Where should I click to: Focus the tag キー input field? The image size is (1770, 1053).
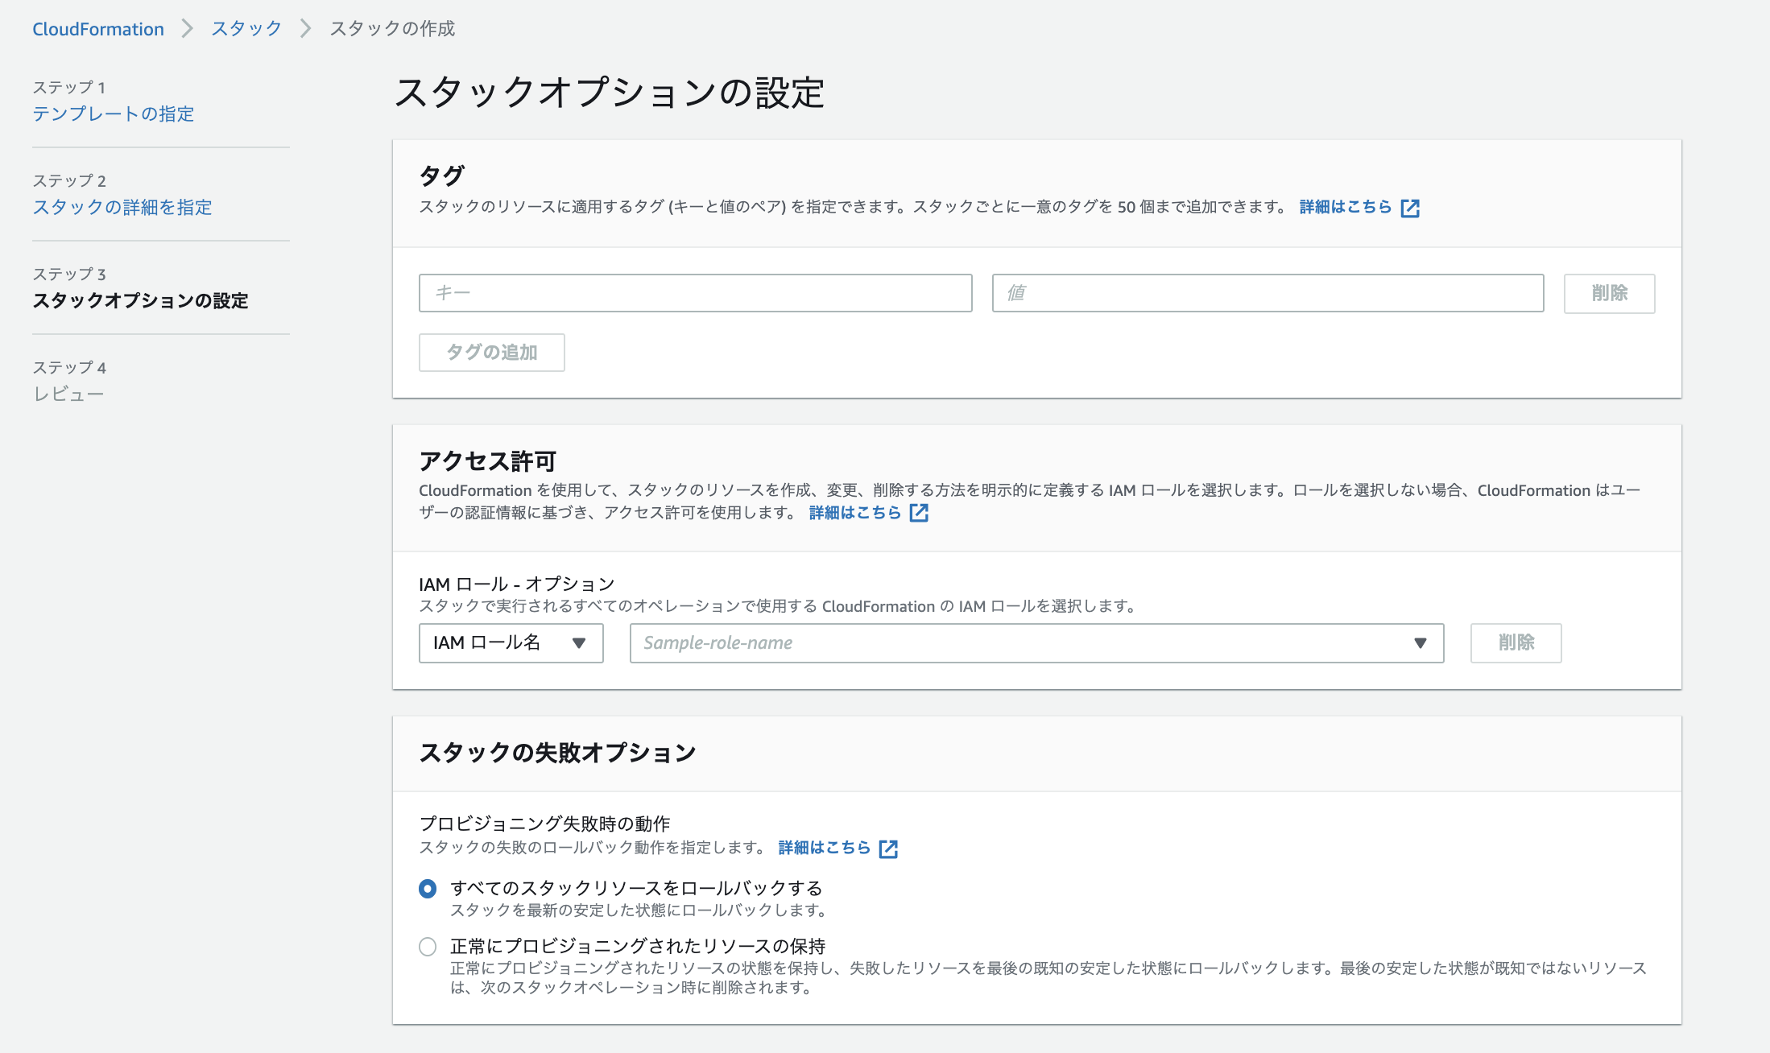click(695, 293)
